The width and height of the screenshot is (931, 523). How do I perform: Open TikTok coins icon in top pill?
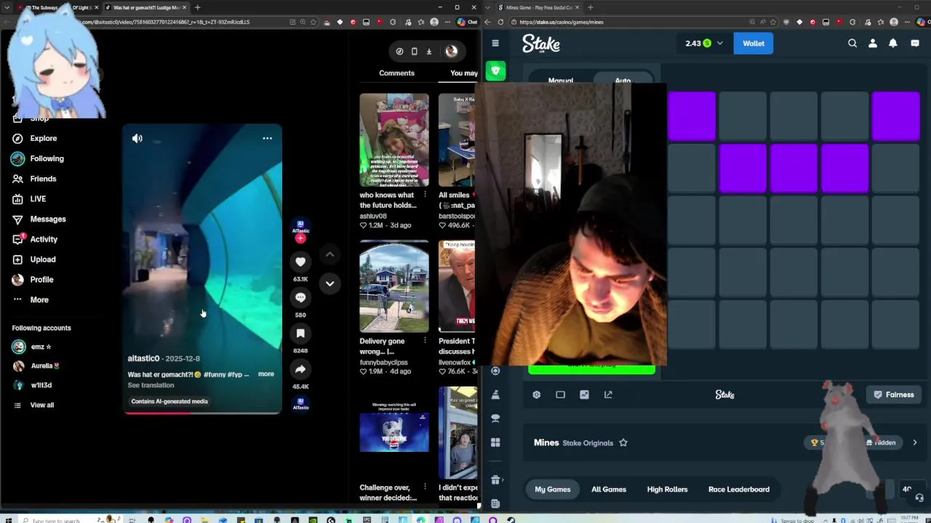399,52
